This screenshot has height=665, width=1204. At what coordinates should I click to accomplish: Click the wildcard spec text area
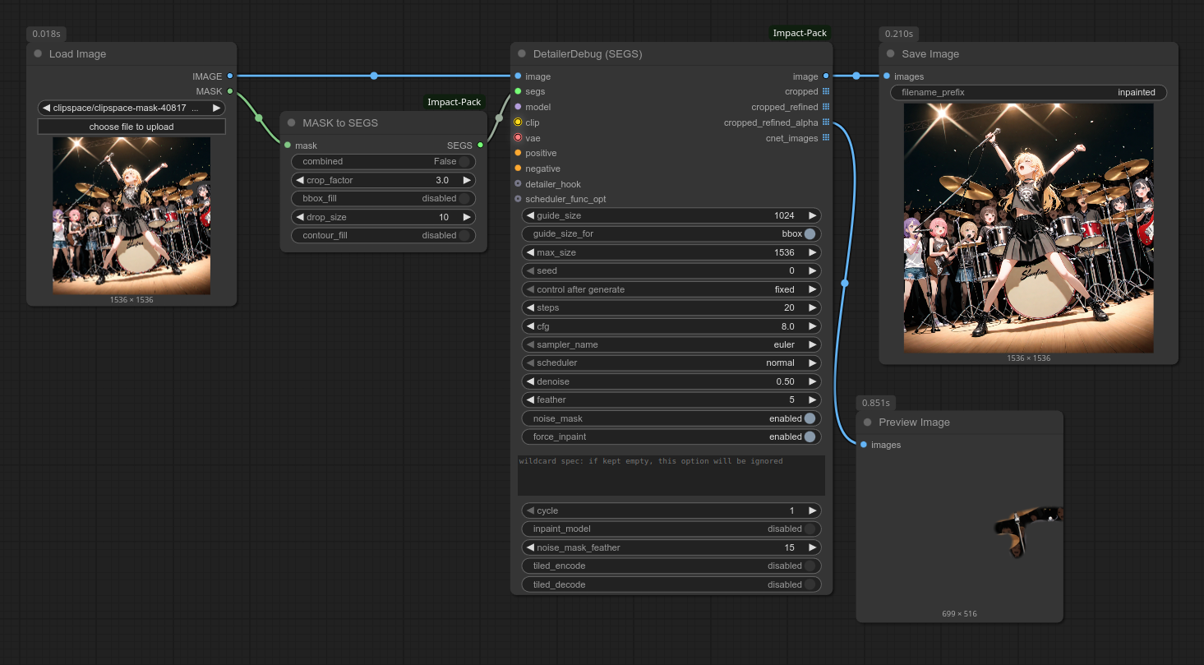pyautogui.click(x=671, y=475)
